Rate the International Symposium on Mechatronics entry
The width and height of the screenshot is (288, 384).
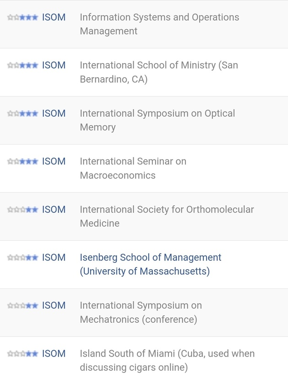point(22,306)
